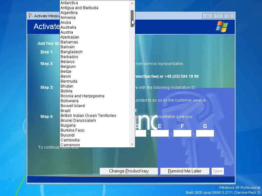
Task: Select Antigua and Barbuda in the list
Action: point(95,8)
